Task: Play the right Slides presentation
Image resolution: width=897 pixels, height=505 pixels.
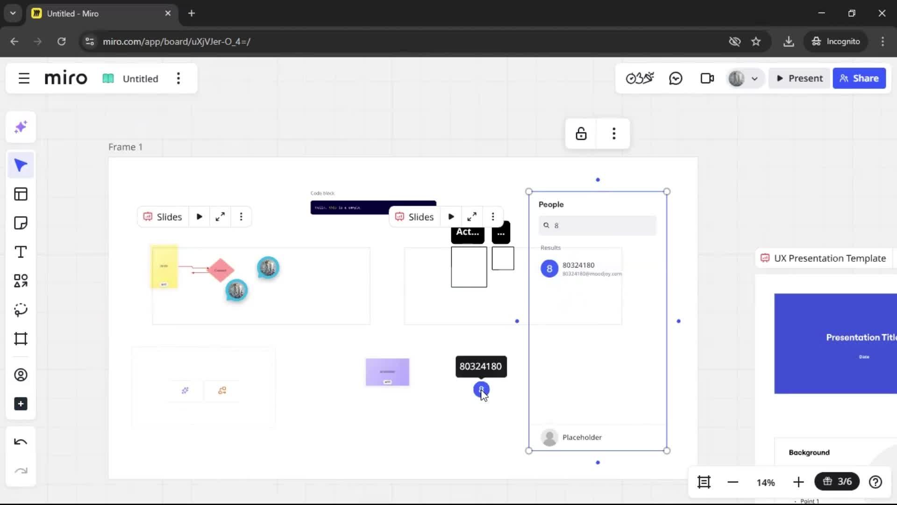Action: point(451,217)
